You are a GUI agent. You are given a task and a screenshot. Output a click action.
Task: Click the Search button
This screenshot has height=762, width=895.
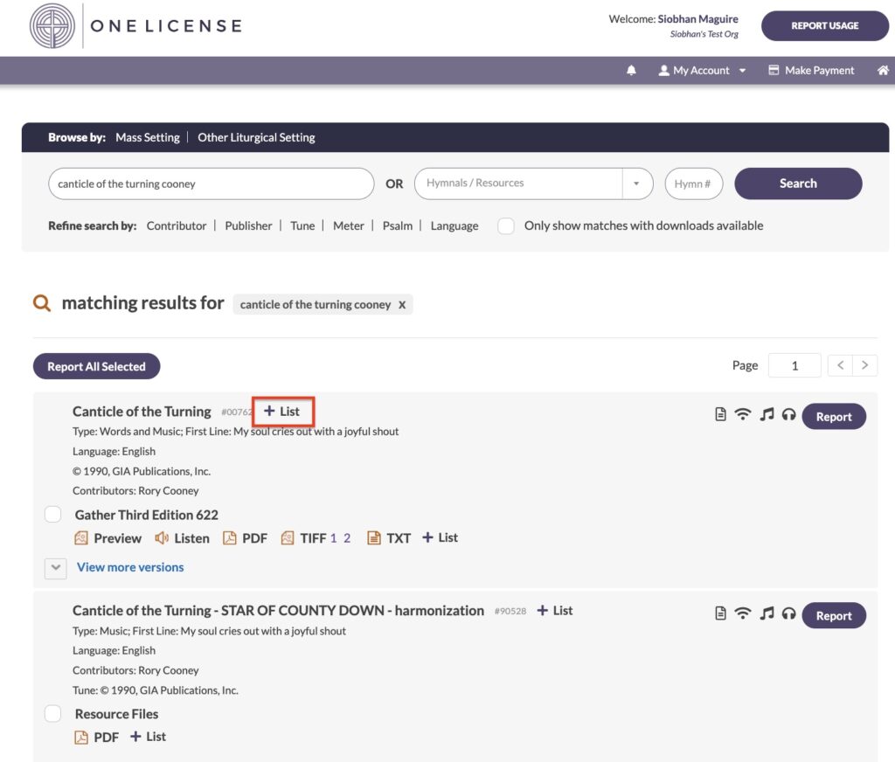pyautogui.click(x=797, y=184)
